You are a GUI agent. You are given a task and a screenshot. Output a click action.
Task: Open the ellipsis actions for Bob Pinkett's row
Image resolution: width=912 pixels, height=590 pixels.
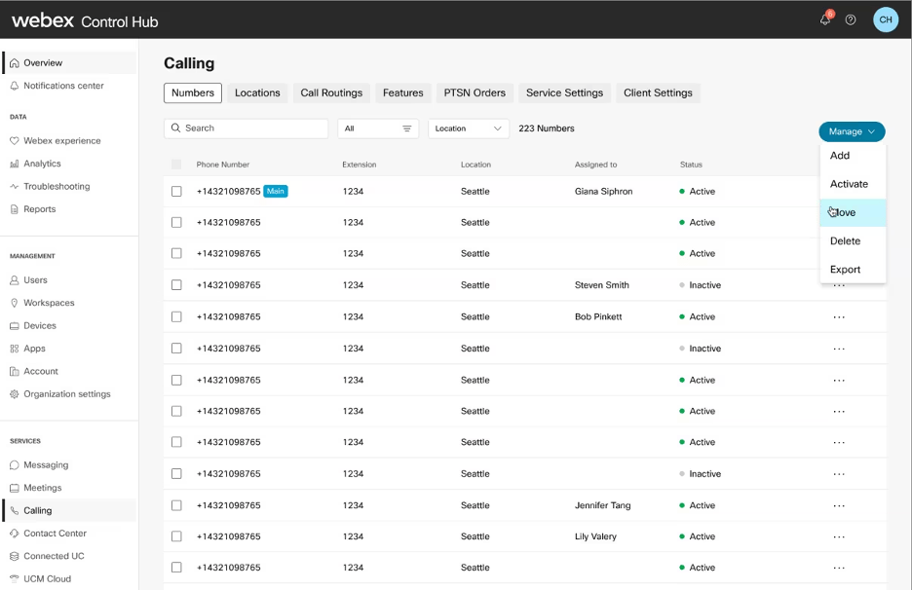point(840,316)
